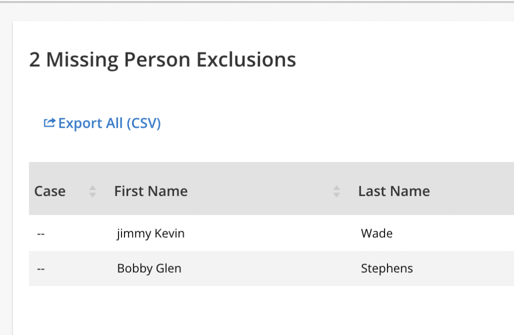Sort First Name ascending with up arrow
This screenshot has width=514, height=335.
pyautogui.click(x=336, y=188)
